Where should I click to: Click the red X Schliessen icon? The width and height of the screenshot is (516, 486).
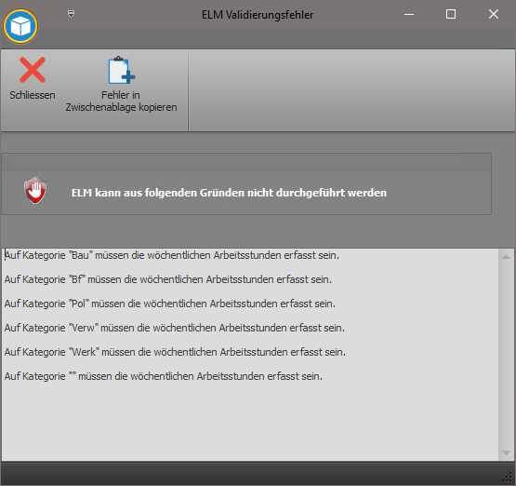33,70
